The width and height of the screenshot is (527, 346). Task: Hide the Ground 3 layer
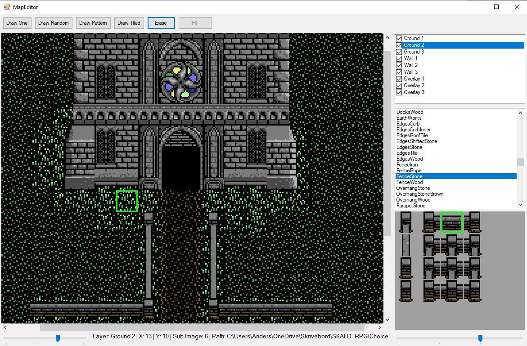pyautogui.click(x=399, y=52)
